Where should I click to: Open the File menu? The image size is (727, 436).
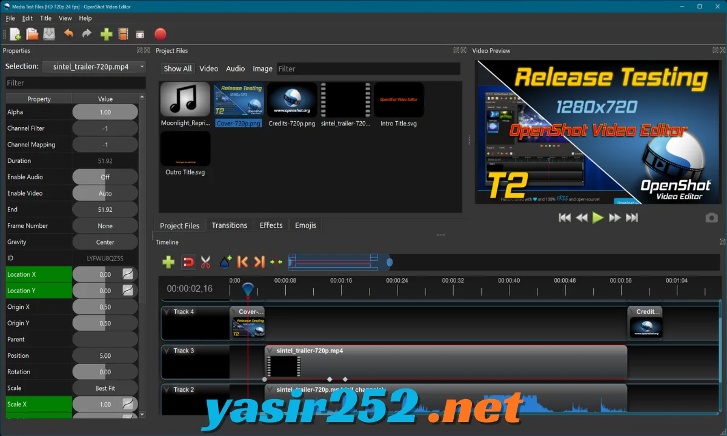(x=10, y=18)
